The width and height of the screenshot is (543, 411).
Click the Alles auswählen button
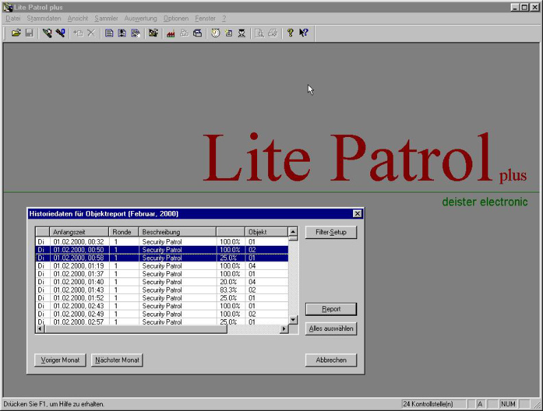pos(330,329)
